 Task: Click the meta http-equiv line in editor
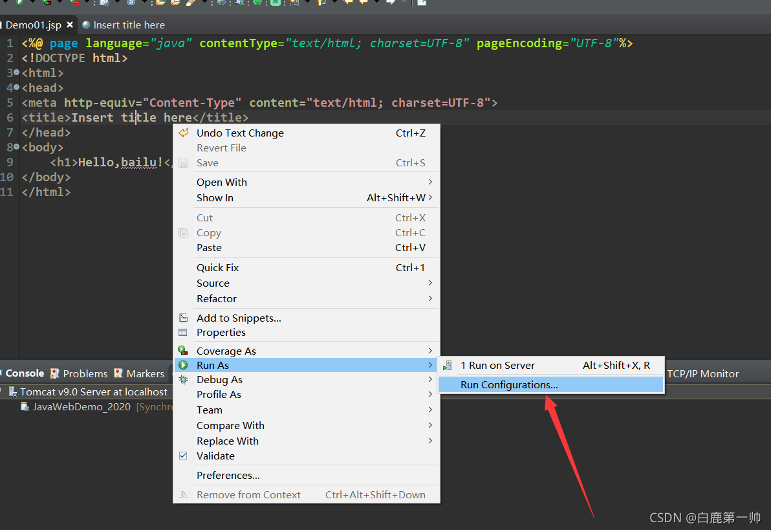coord(259,103)
